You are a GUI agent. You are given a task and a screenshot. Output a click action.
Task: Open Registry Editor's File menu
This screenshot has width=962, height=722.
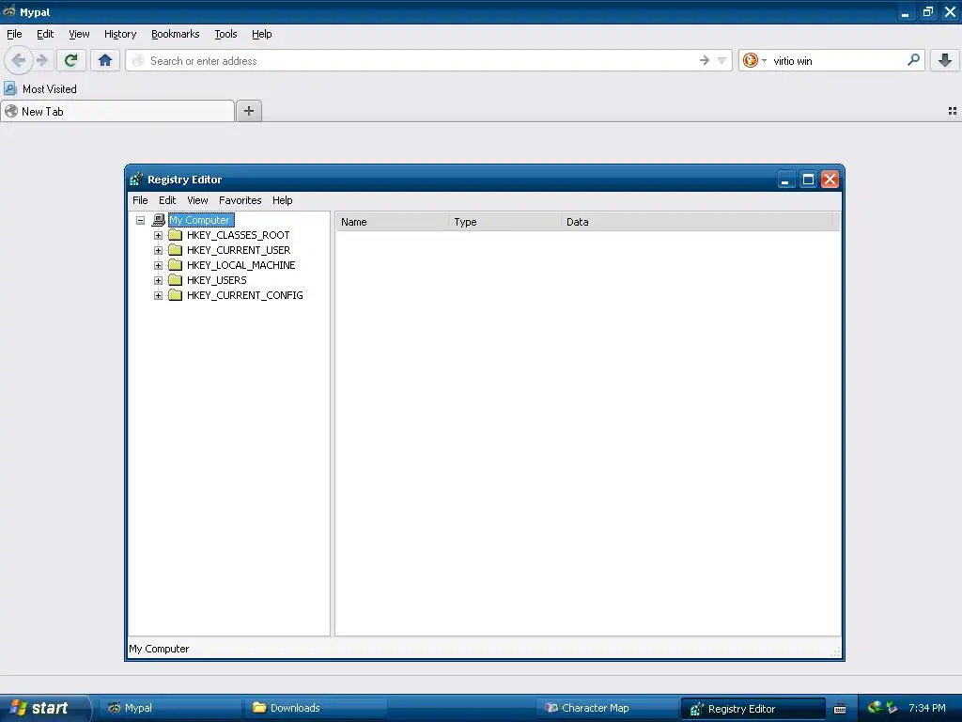140,200
